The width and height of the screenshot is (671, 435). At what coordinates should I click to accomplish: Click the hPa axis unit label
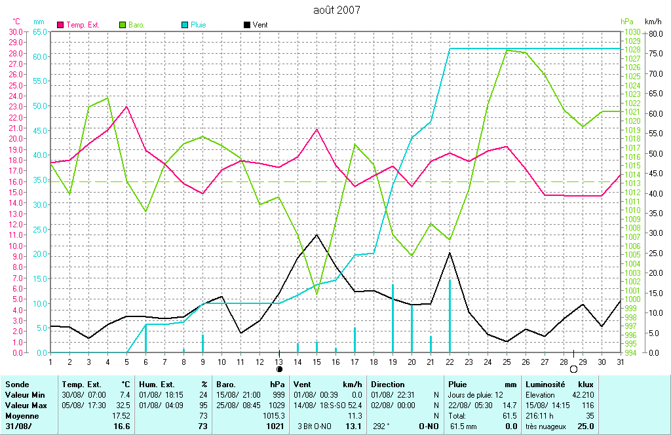click(627, 22)
